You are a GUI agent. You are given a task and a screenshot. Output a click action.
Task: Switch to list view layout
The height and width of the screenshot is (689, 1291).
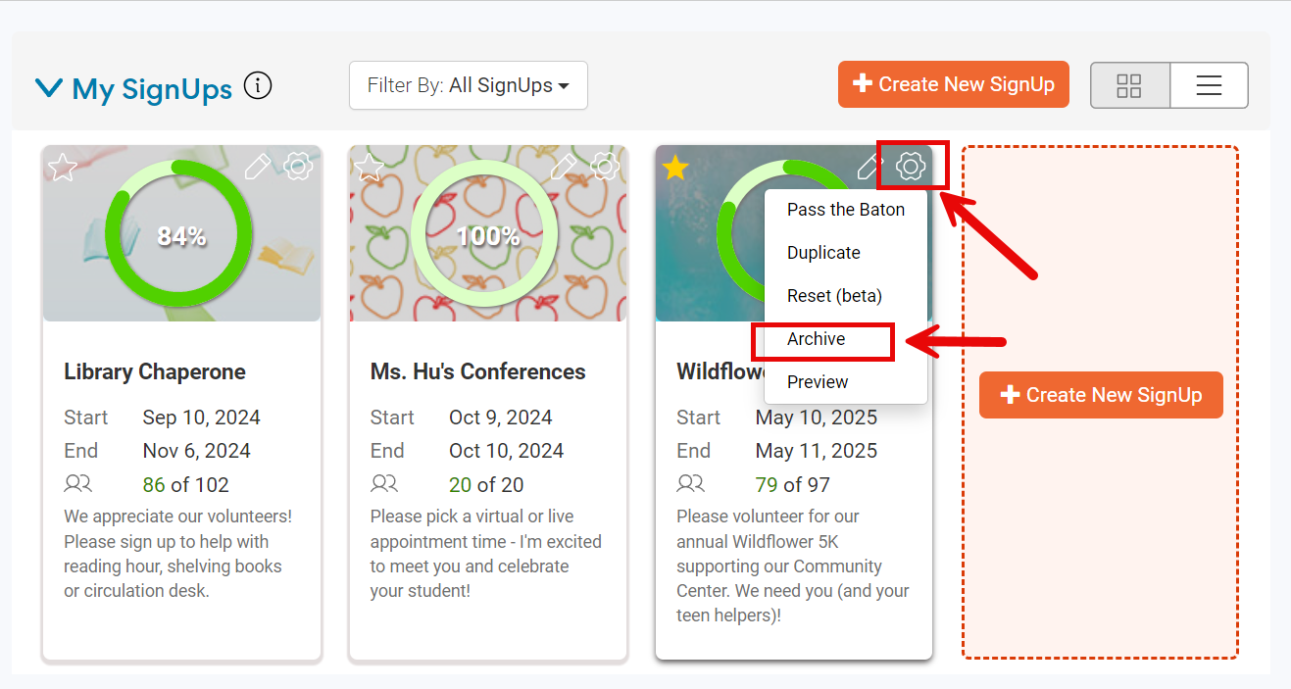tap(1209, 85)
